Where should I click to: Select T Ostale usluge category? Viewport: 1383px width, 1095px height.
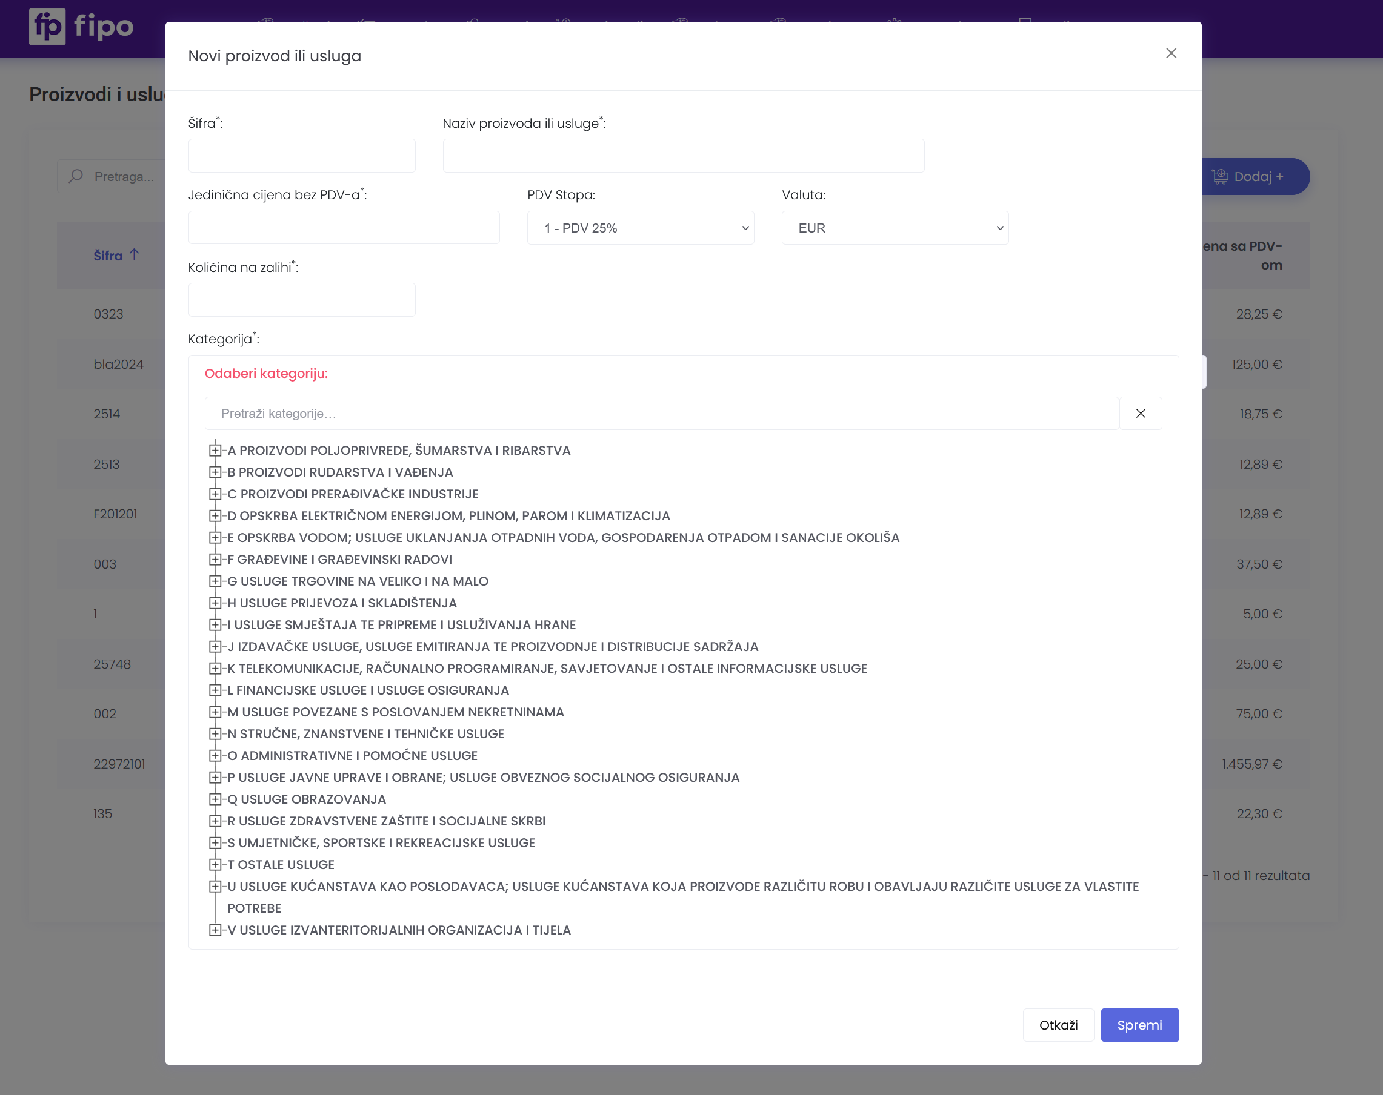[281, 864]
